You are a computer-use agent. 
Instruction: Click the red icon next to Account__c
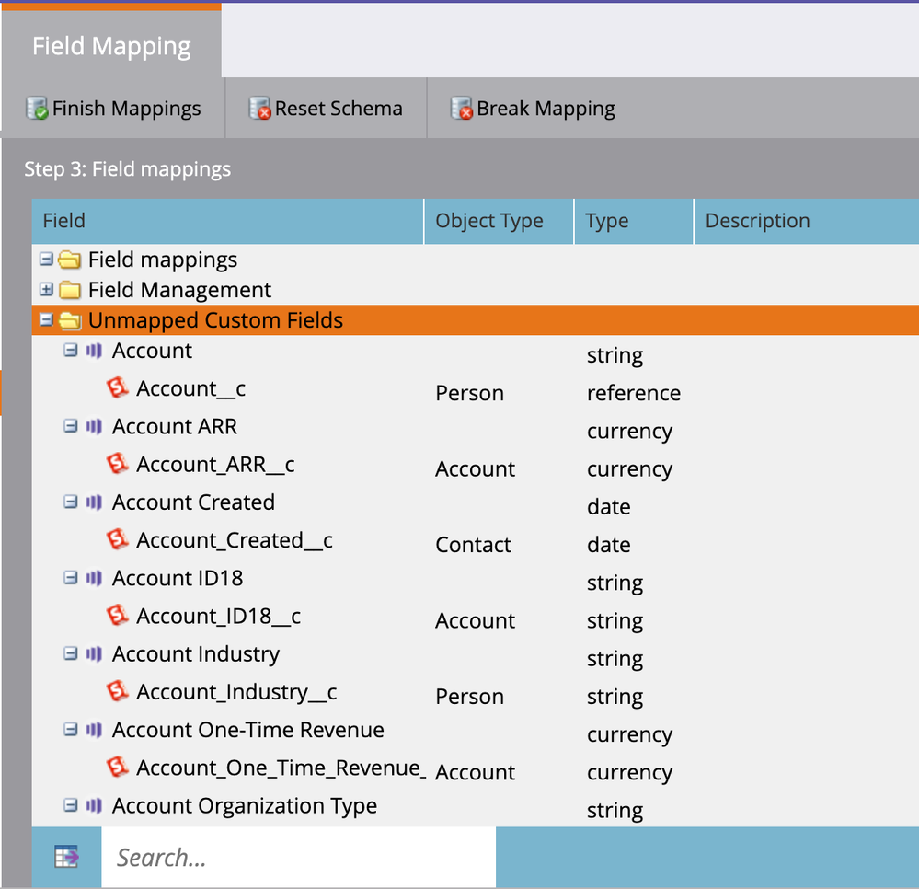[x=118, y=388]
